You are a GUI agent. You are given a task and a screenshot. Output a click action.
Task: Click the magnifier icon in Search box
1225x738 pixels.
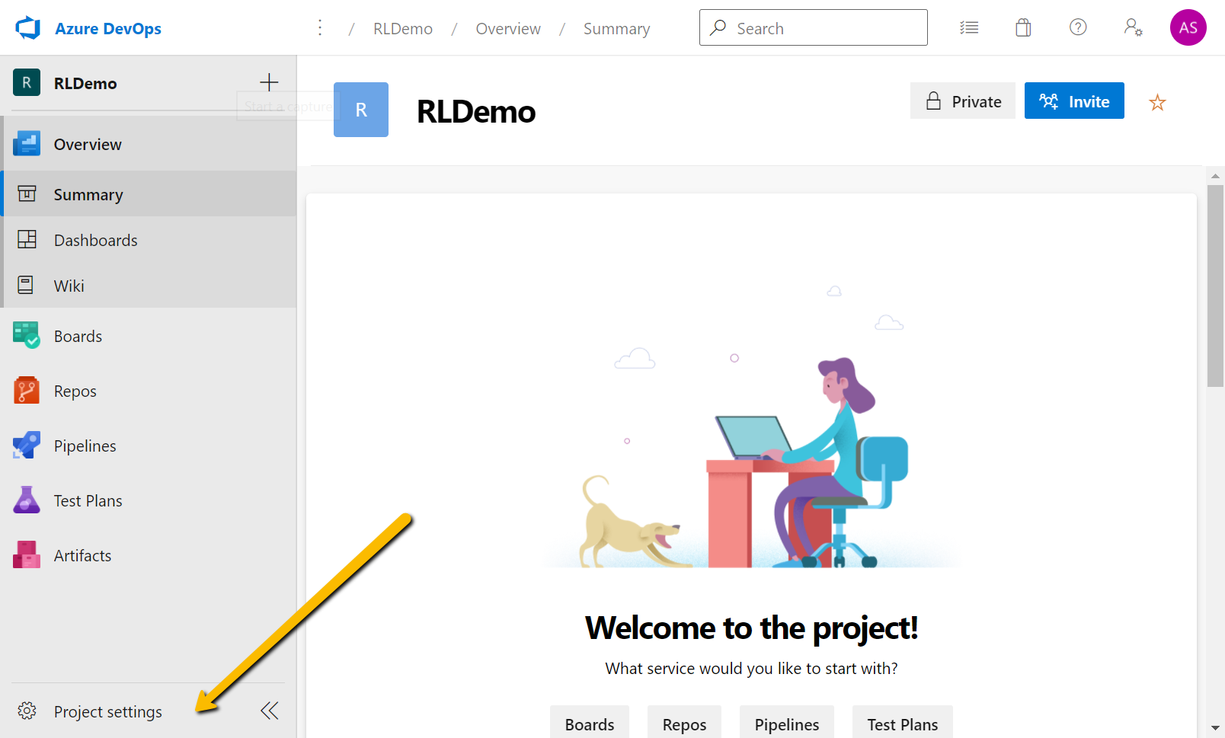pyautogui.click(x=718, y=28)
